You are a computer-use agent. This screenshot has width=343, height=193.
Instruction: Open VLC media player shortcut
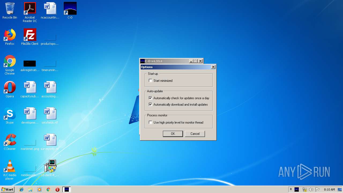click(x=10, y=170)
